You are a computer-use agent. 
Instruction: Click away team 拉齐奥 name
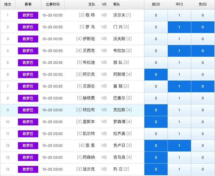pos(120,134)
